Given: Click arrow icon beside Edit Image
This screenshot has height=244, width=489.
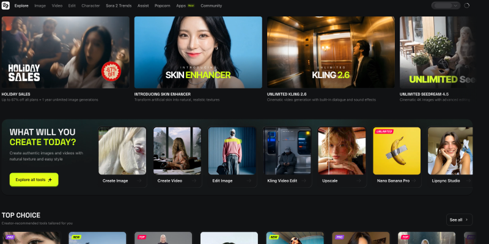Looking at the screenshot, I should pyautogui.click(x=249, y=181).
